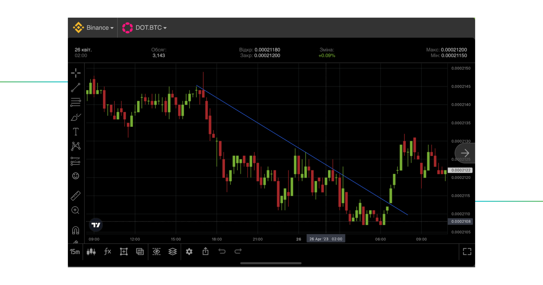Toggle fullscreen chart mode

pos(467,252)
